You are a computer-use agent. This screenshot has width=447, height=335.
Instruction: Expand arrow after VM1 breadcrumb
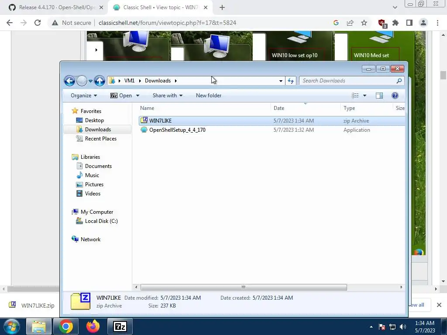[x=140, y=81]
